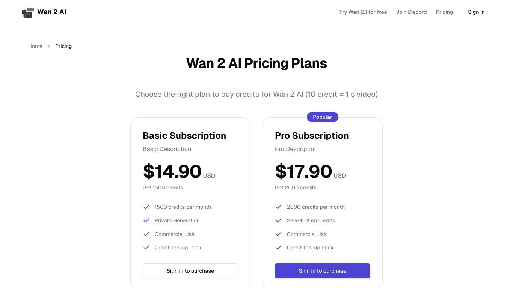Open the Join Discord nav link

click(411, 12)
